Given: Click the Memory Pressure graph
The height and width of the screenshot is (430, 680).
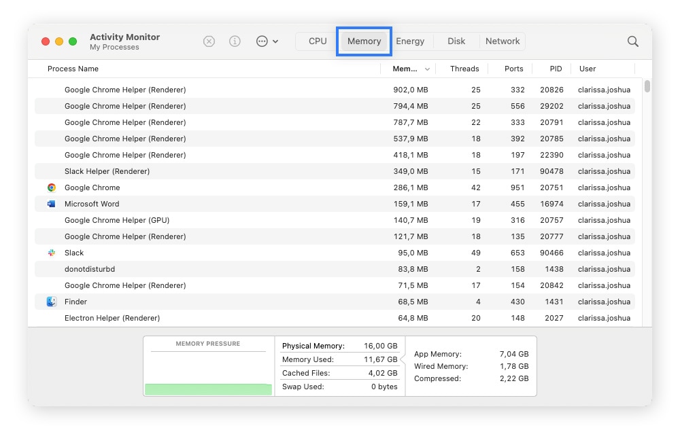Looking at the screenshot, I should (x=208, y=366).
